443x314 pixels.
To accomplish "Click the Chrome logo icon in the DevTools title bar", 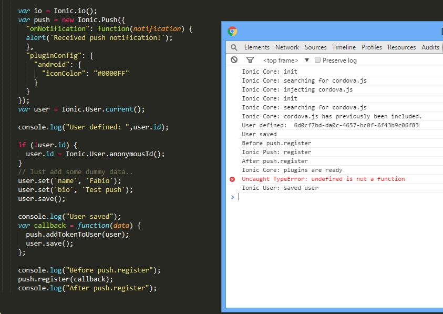I will tap(232, 31).
